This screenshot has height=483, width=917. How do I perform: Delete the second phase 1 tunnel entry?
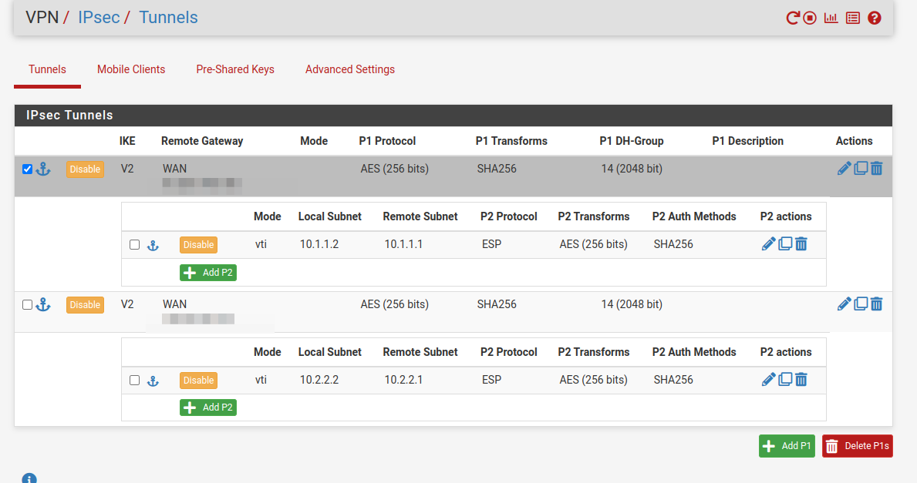coord(877,304)
